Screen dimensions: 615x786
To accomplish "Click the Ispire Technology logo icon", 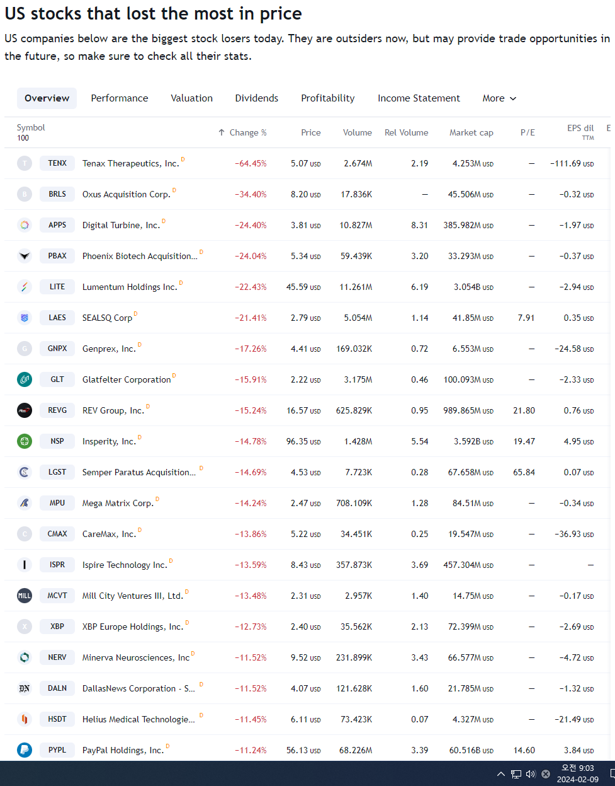I will tap(25, 565).
